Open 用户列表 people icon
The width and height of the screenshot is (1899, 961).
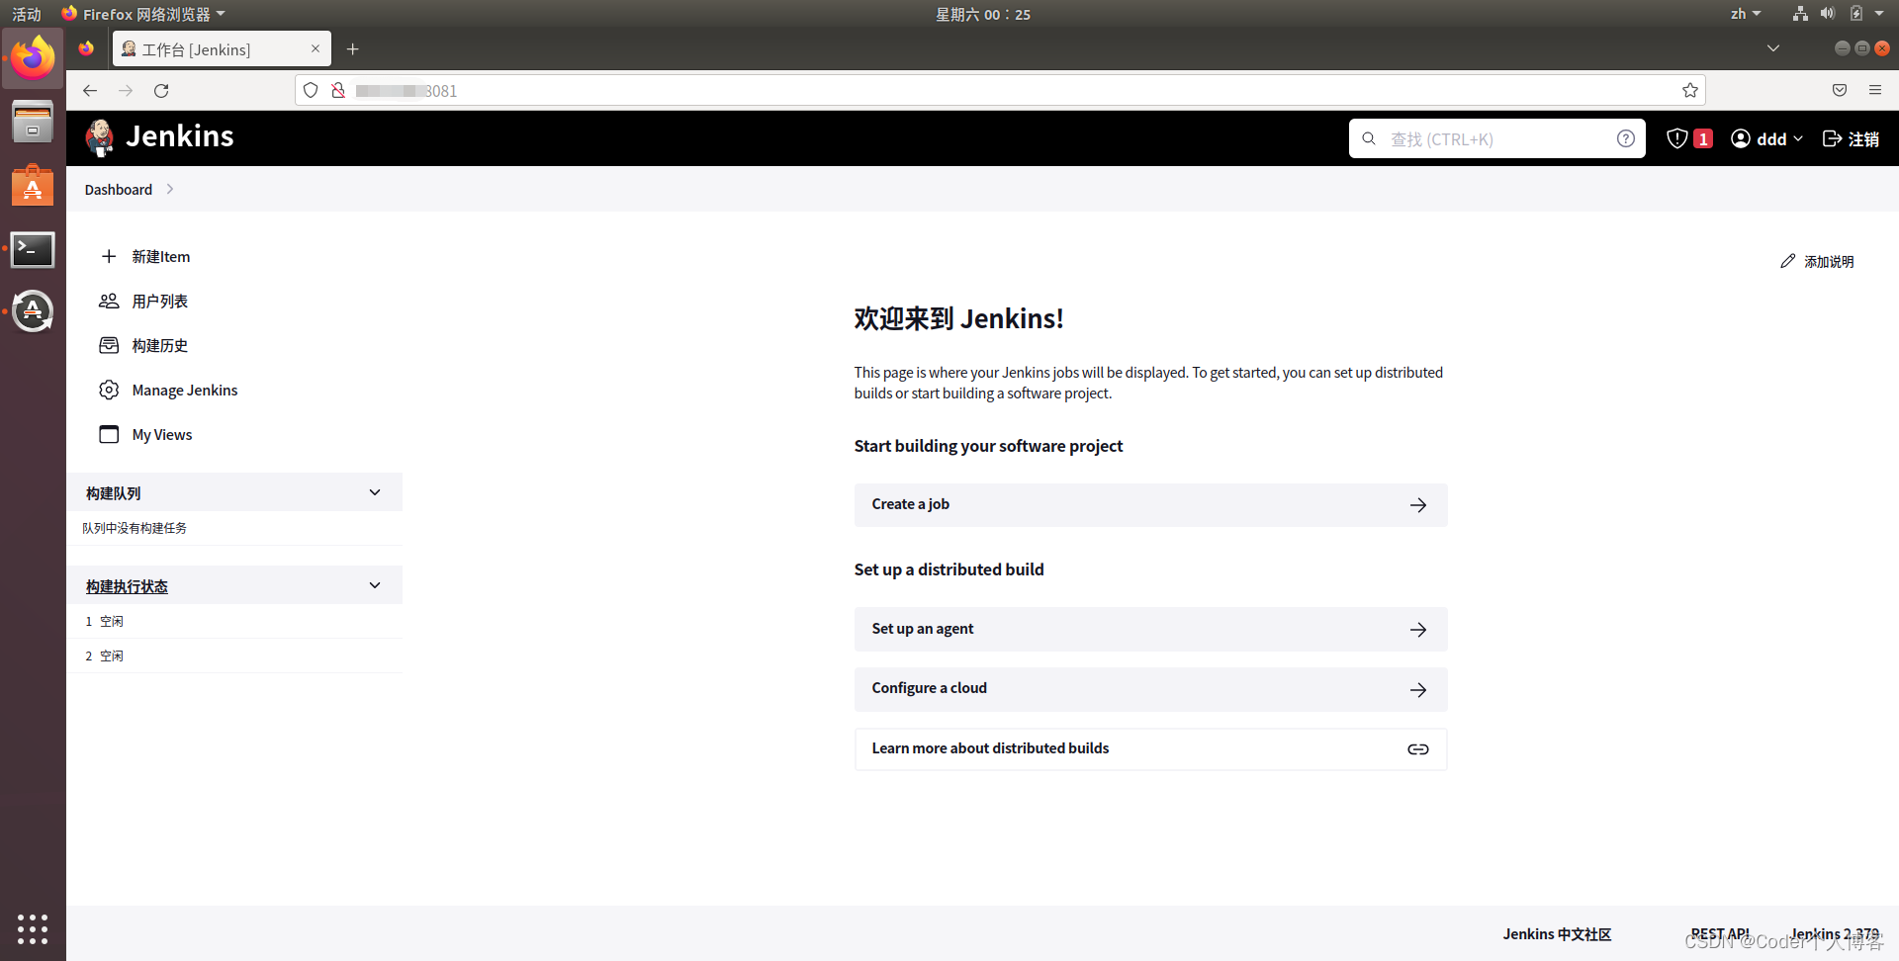coord(109,301)
